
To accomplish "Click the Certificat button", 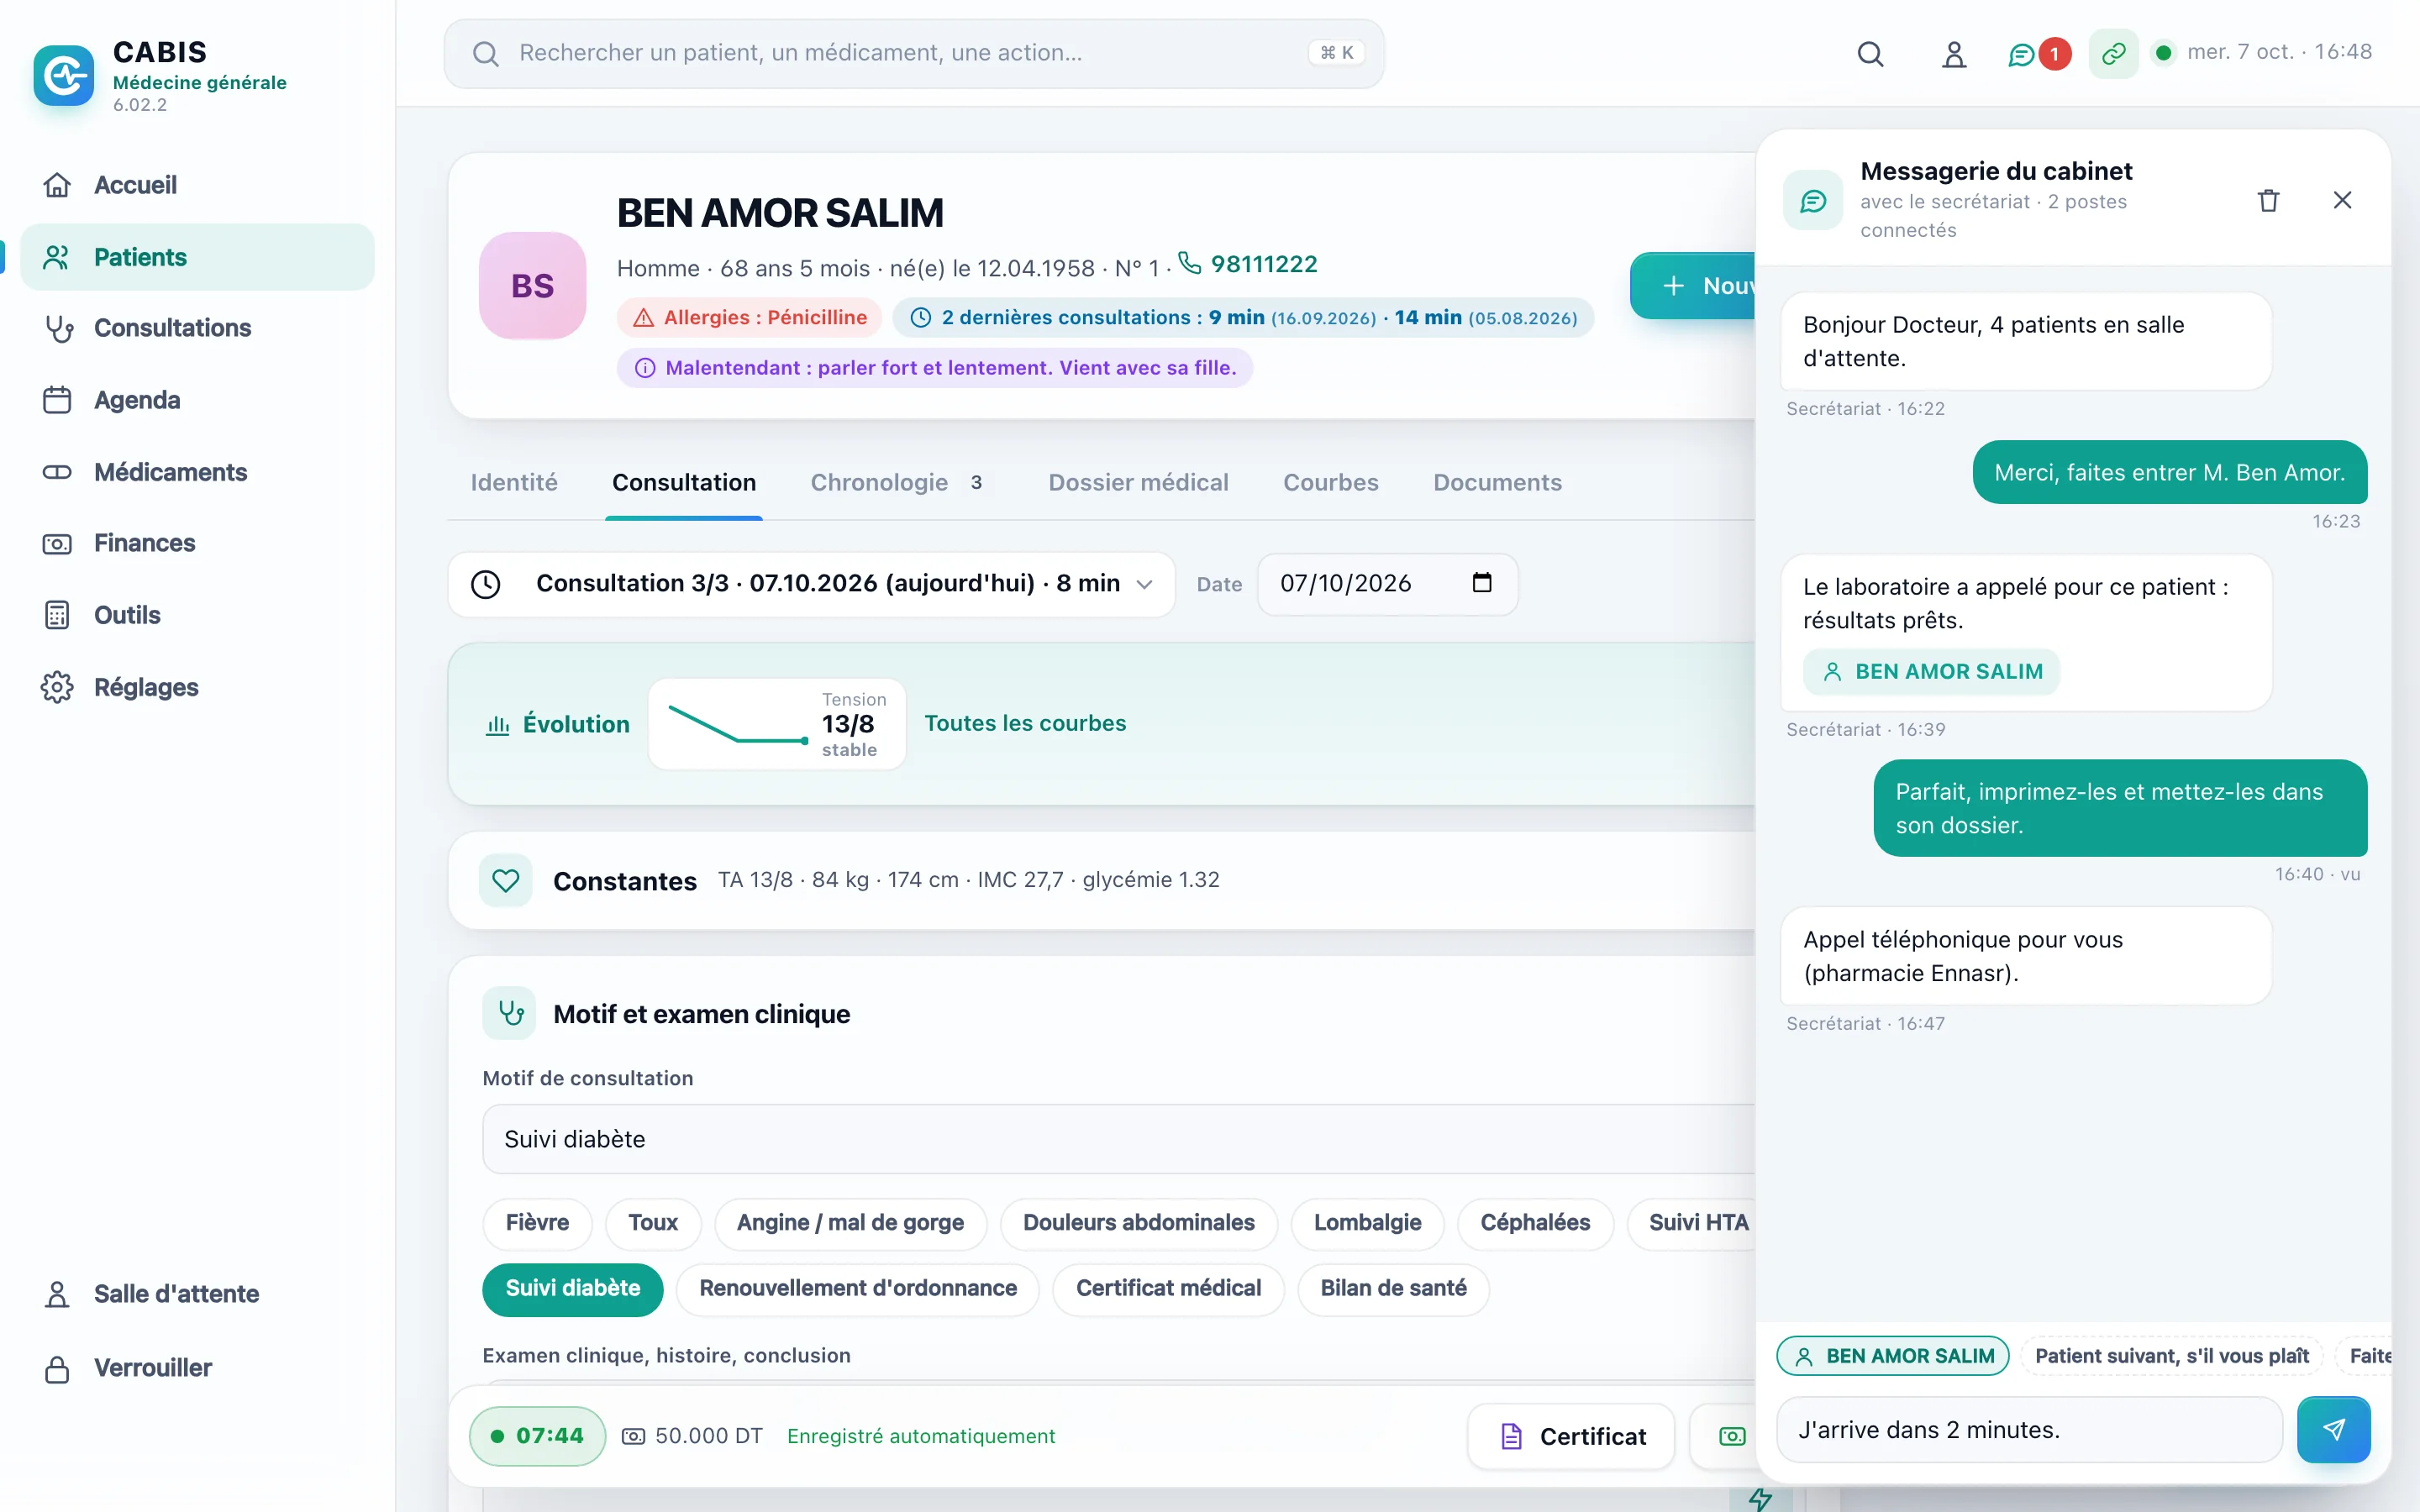I will 1571,1437.
